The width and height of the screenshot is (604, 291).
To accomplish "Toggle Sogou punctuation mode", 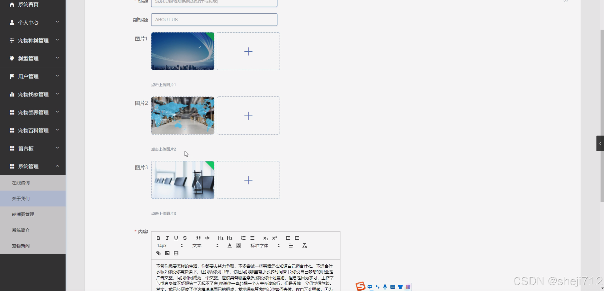I will (378, 287).
